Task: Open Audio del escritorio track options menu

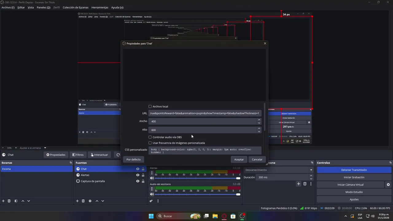Action: coord(152,189)
